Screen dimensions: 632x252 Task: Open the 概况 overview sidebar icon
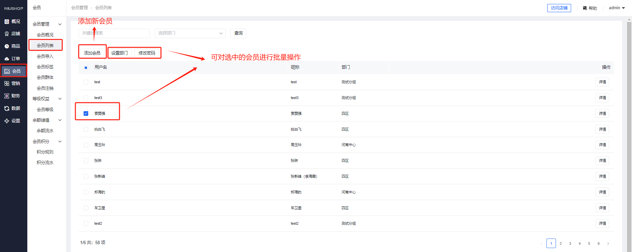tap(7, 22)
